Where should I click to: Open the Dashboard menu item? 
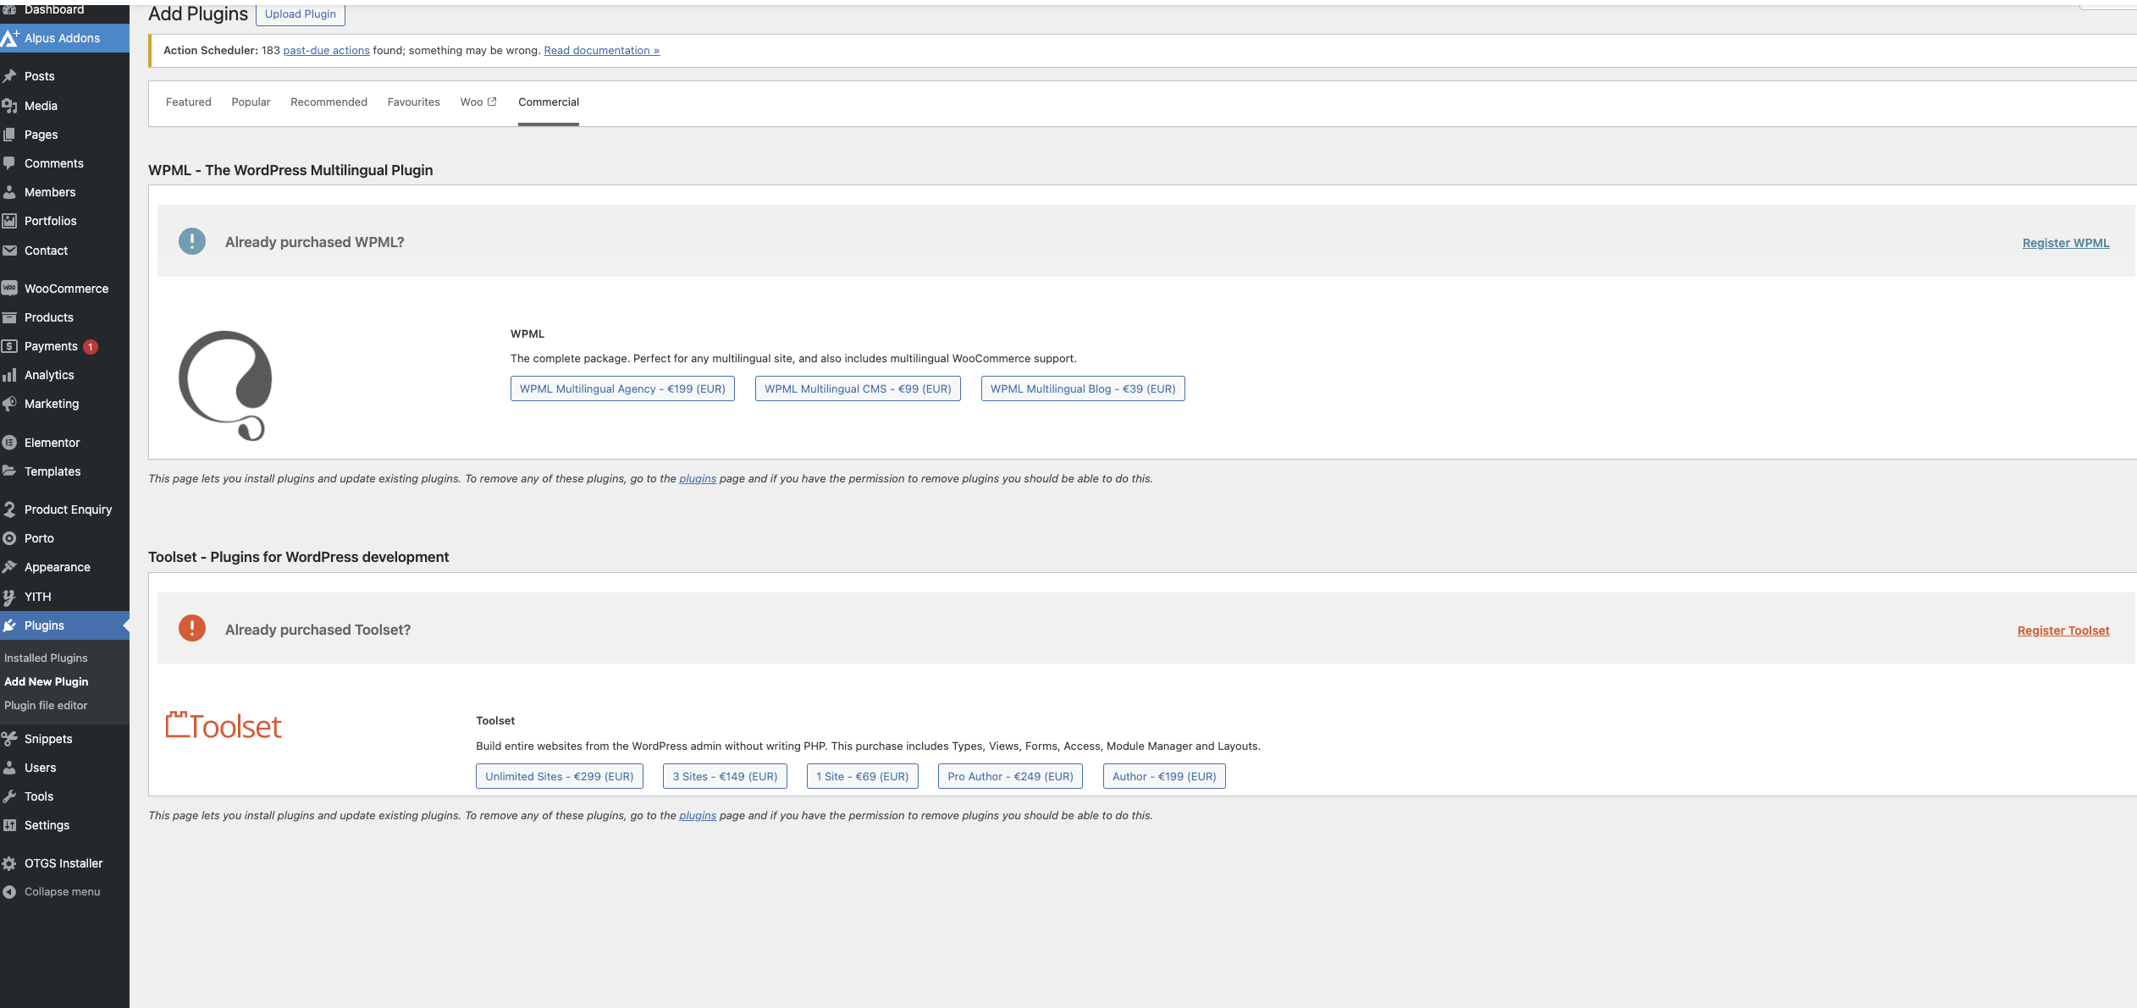[x=54, y=10]
